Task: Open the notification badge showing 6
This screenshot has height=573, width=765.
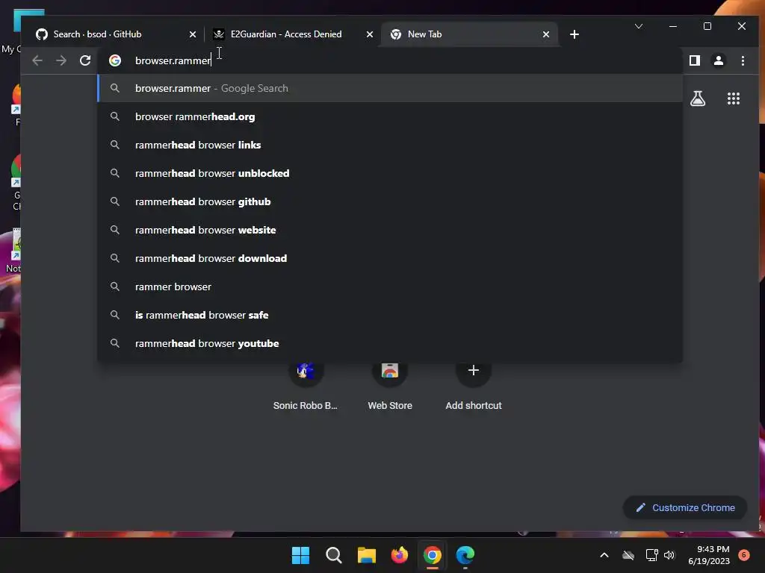Action: pos(744,554)
